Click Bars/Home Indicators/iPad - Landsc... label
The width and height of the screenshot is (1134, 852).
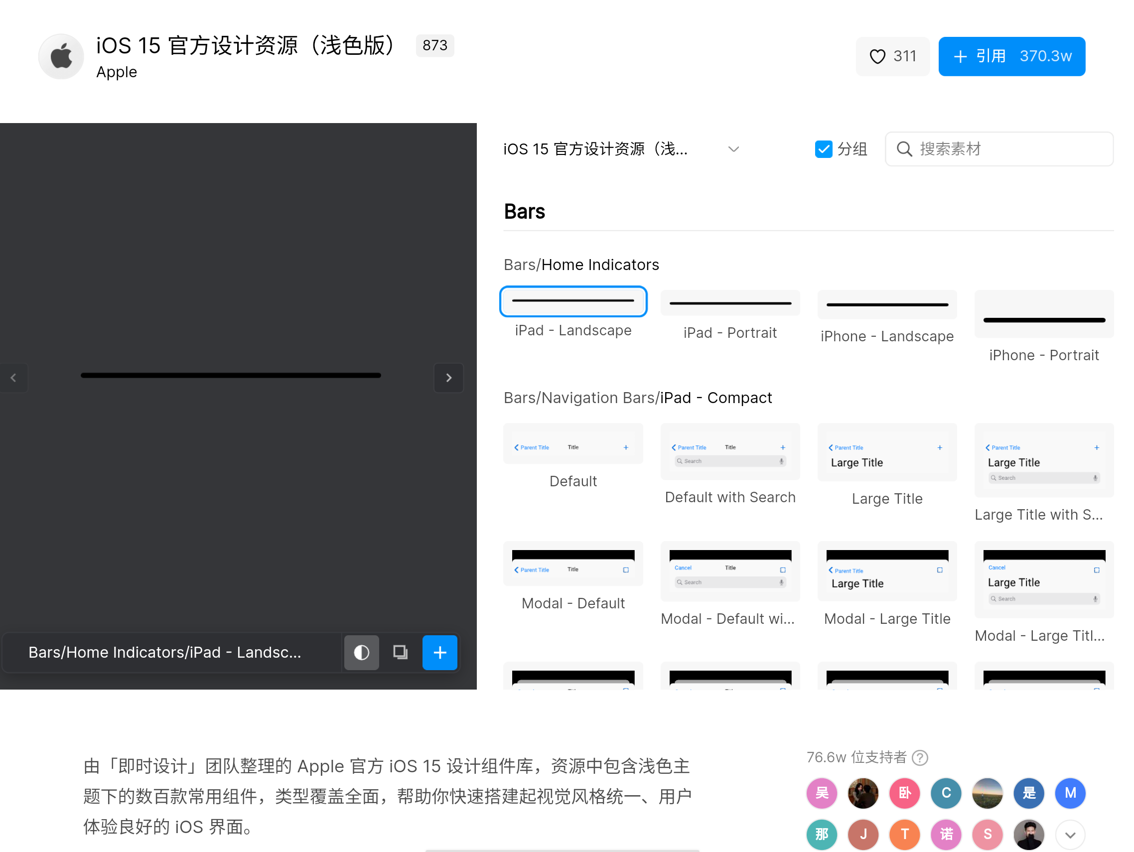click(164, 652)
